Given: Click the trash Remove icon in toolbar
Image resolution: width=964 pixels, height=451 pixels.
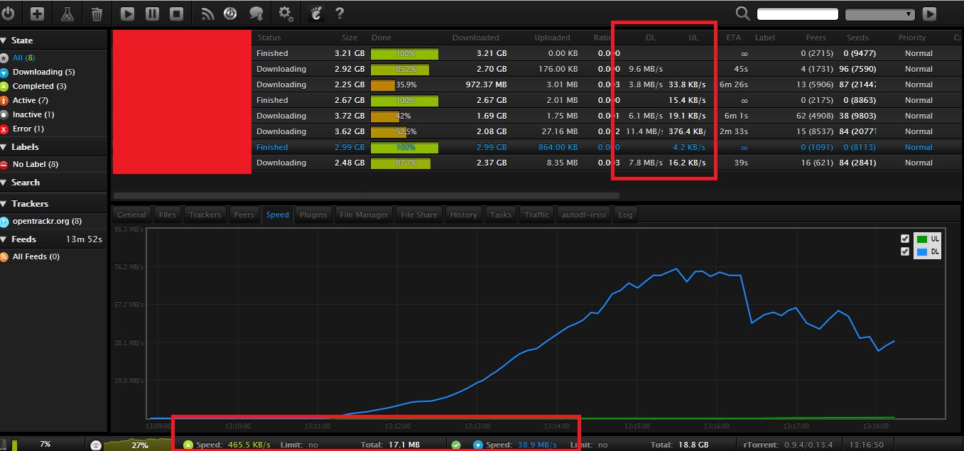Looking at the screenshot, I should click(97, 13).
